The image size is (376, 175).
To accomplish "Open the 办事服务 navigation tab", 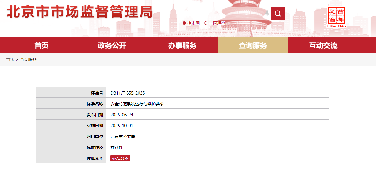I will click(182, 45).
